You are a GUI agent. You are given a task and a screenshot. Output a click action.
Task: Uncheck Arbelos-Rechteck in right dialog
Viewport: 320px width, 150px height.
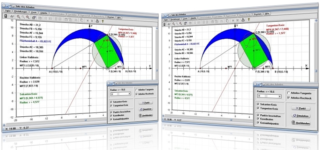[x=289, y=97]
